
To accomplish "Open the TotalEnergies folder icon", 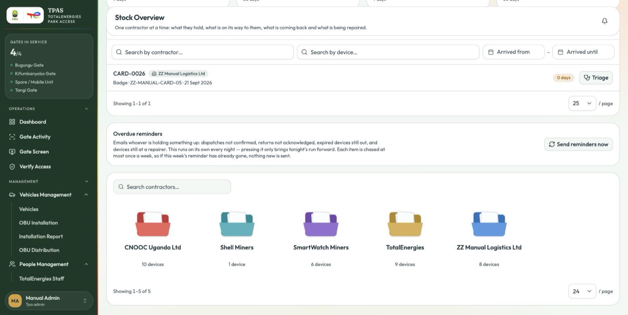I will [405, 224].
